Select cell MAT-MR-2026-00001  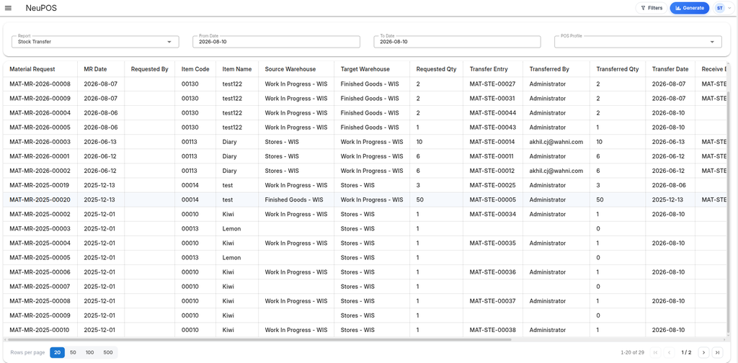[40, 156]
